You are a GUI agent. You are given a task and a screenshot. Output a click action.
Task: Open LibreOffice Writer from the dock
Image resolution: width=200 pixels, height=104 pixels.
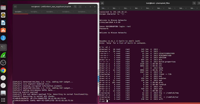coord(3,23)
